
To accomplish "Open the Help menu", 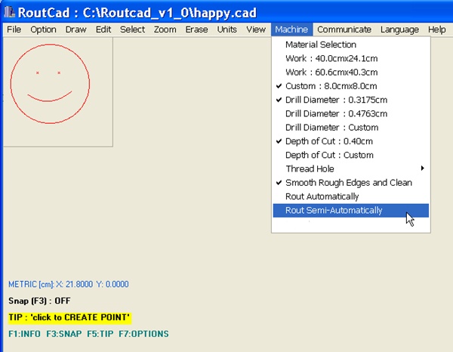I will (x=436, y=29).
